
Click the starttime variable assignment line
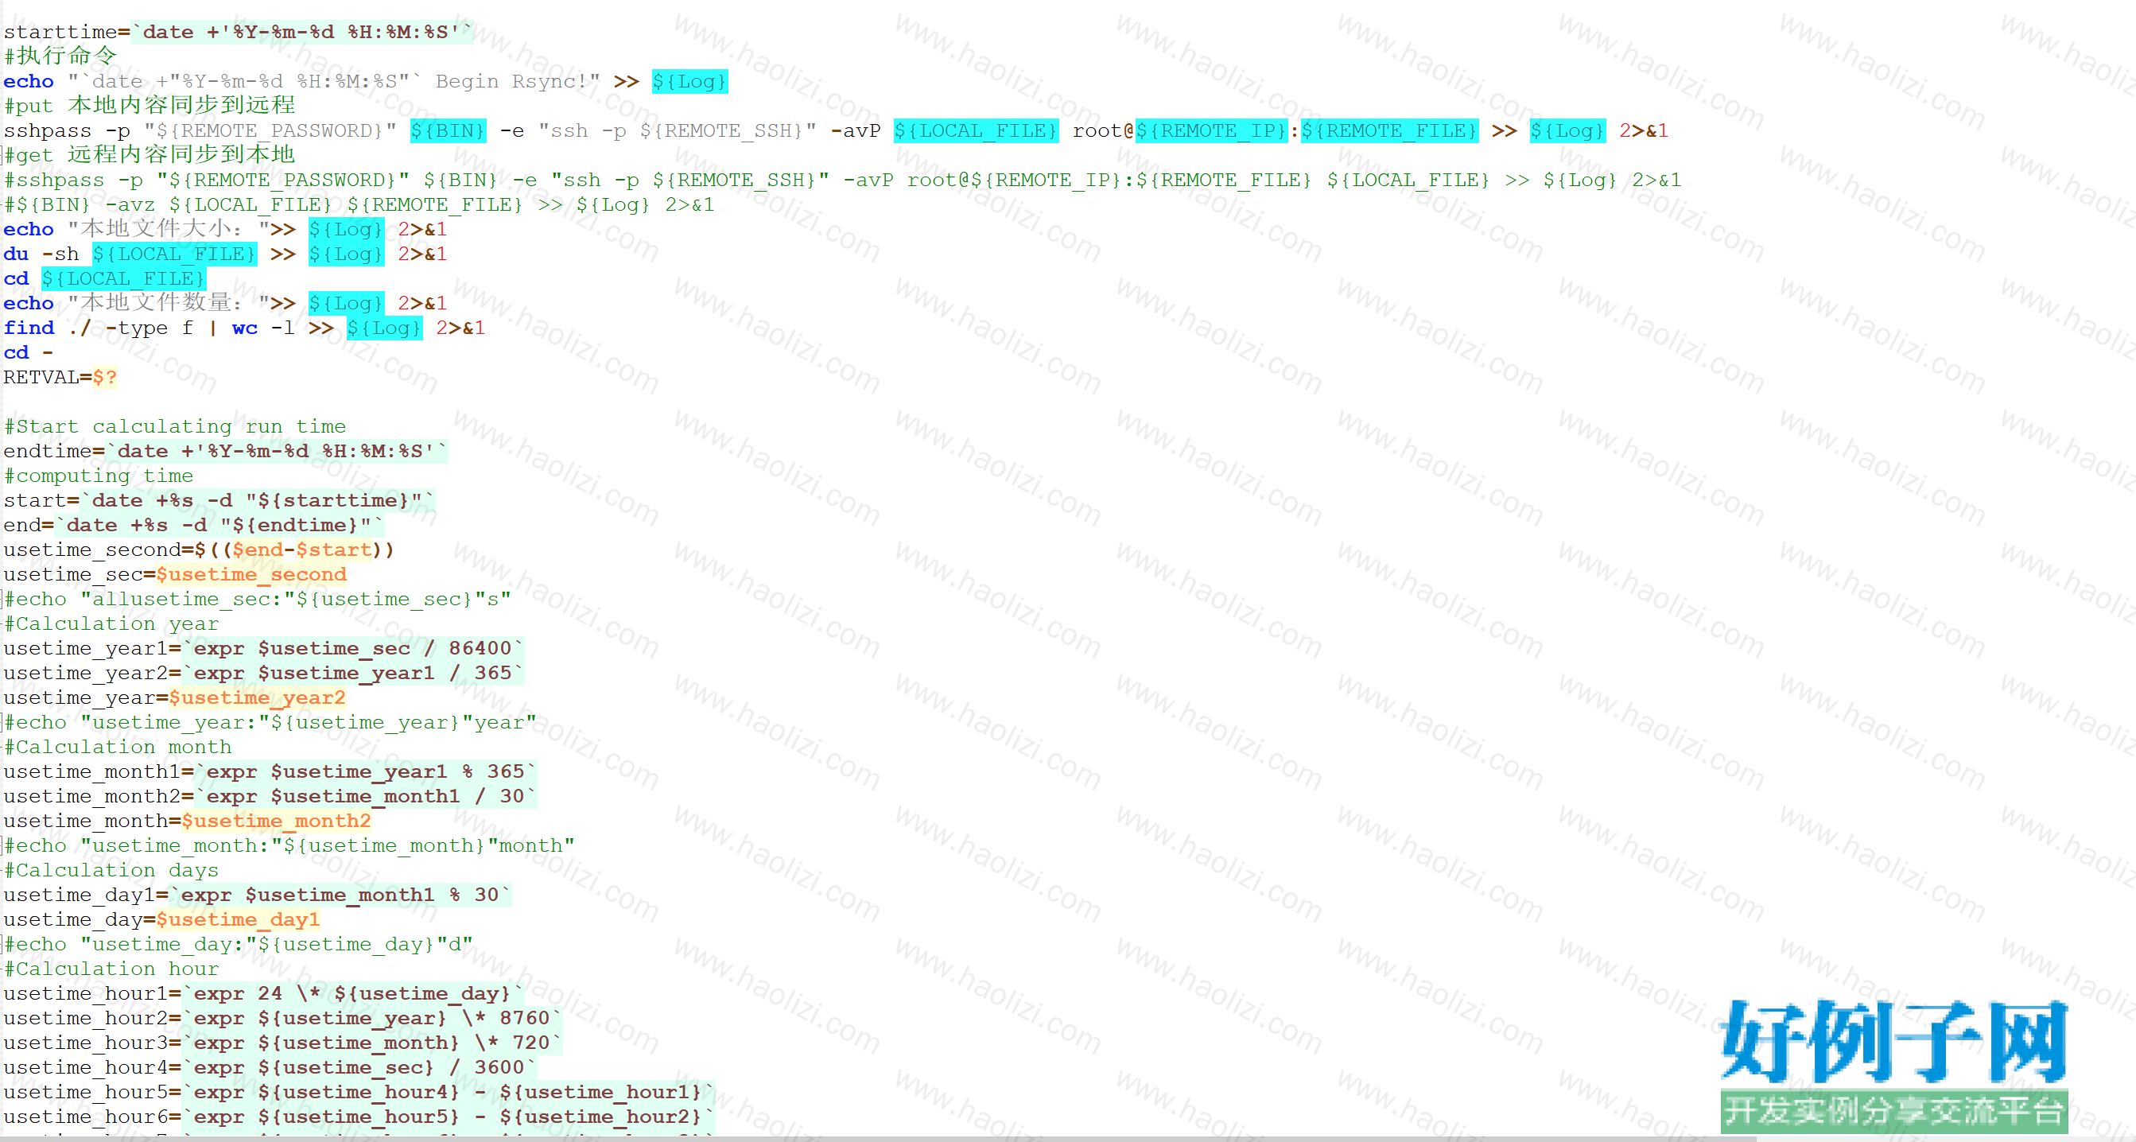(238, 33)
